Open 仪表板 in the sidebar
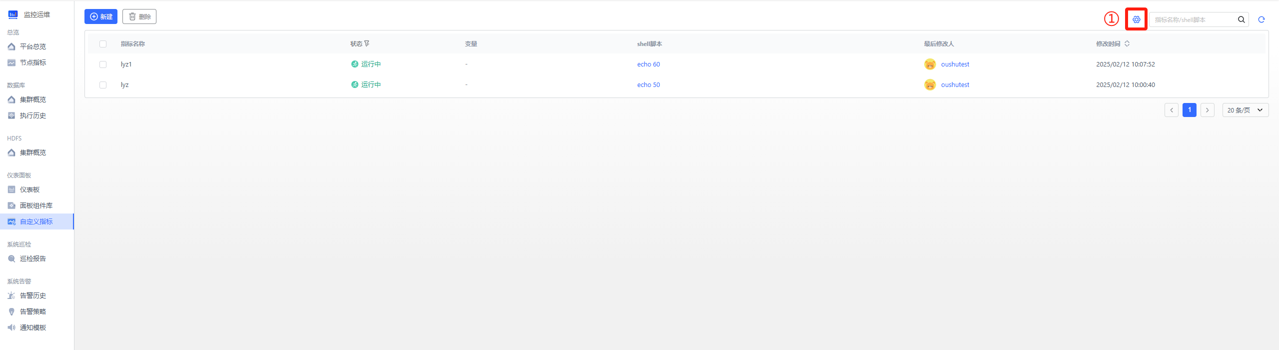The height and width of the screenshot is (350, 1279). 29,189
